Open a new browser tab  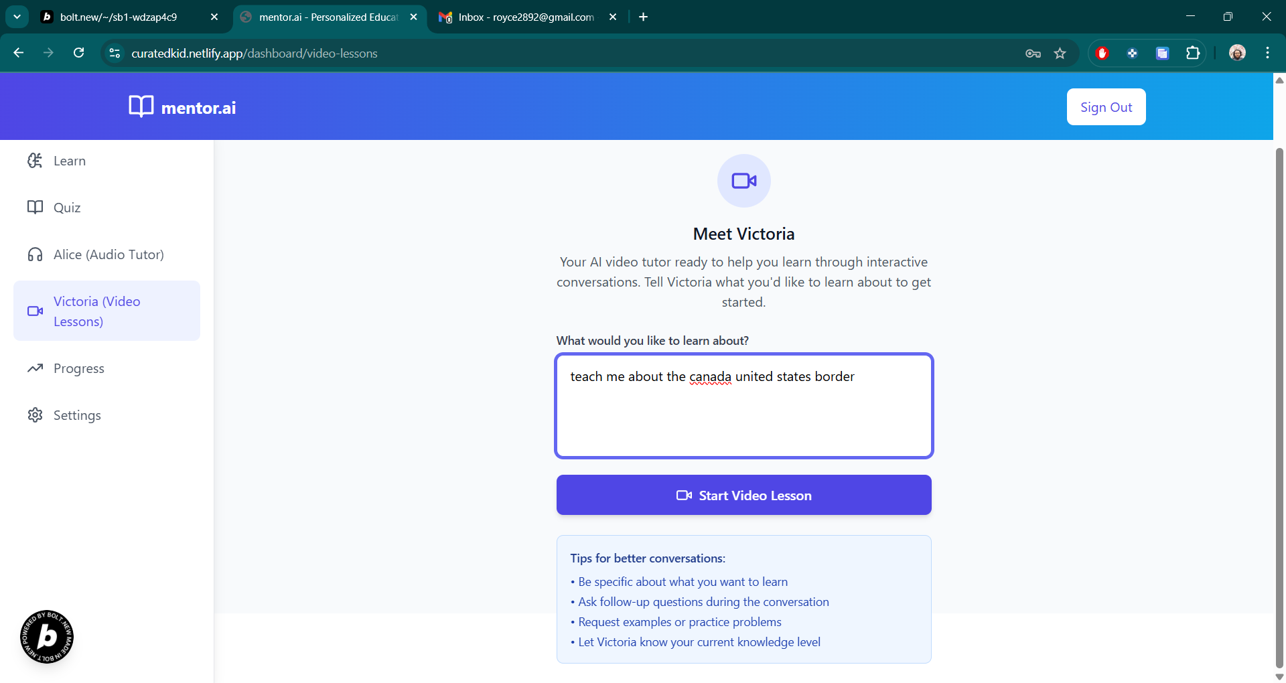[x=644, y=17]
